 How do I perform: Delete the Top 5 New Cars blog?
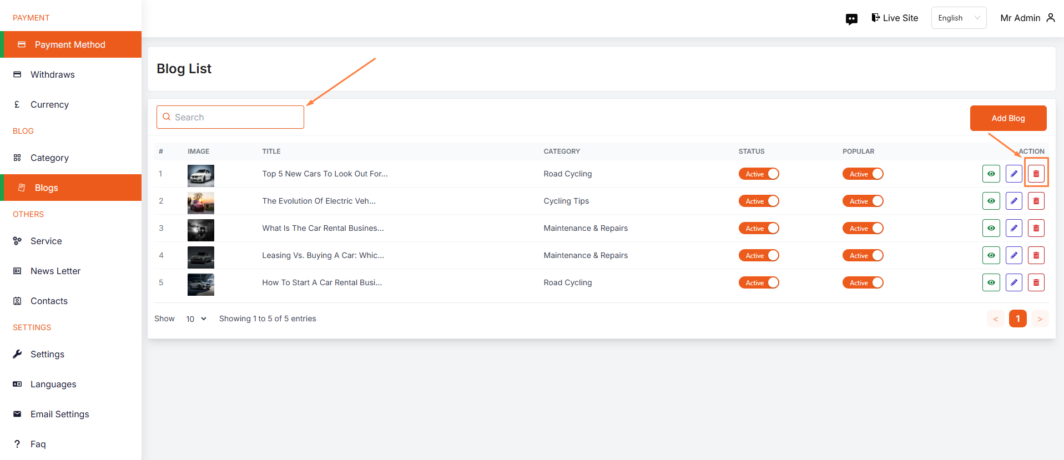tap(1036, 174)
